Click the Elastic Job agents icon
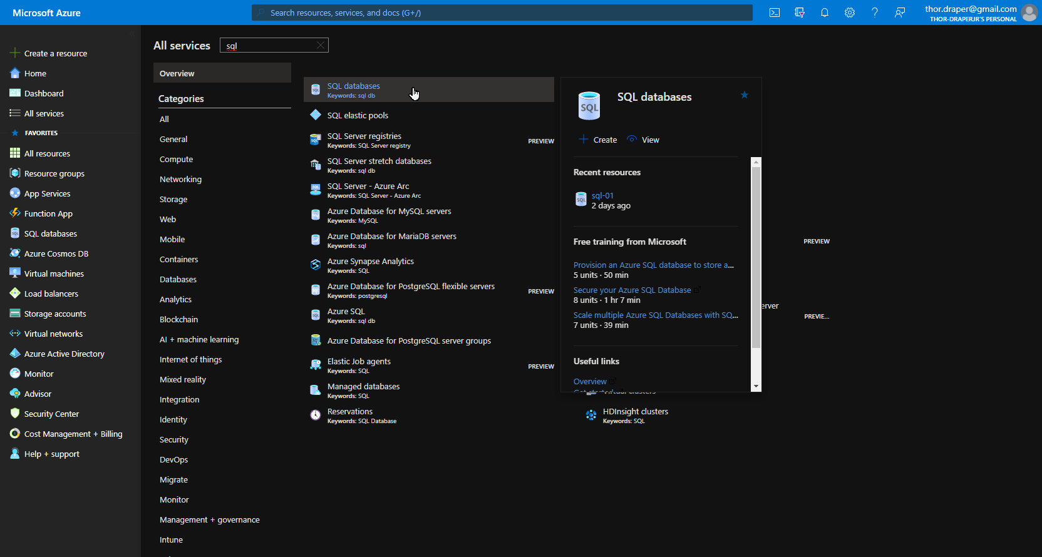 316,365
